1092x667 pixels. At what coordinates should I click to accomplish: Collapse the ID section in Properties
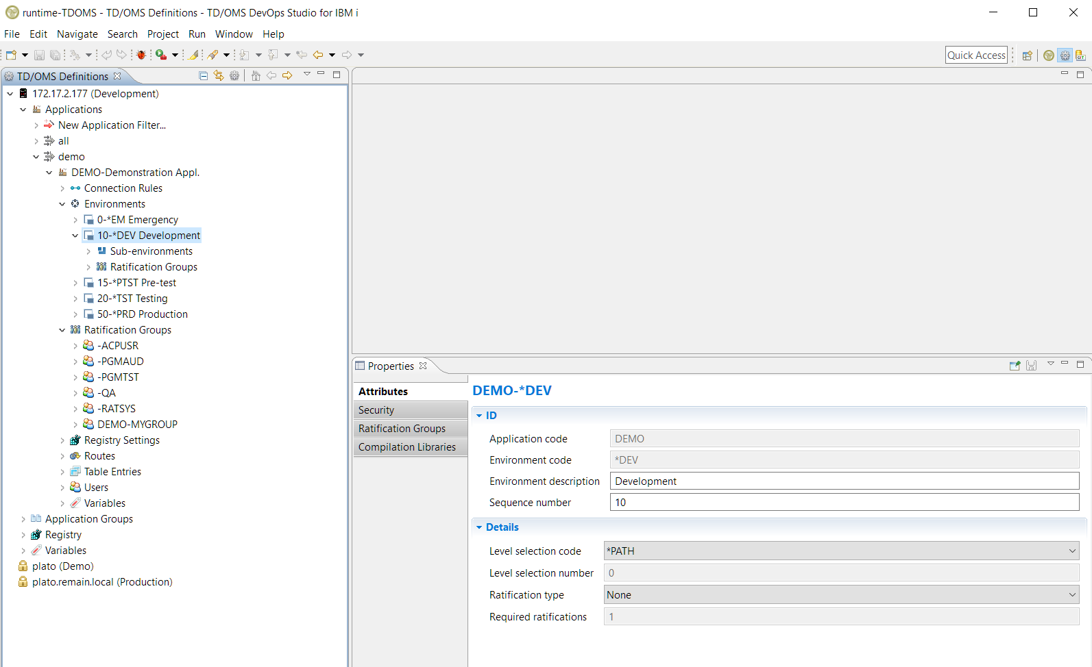tap(479, 416)
